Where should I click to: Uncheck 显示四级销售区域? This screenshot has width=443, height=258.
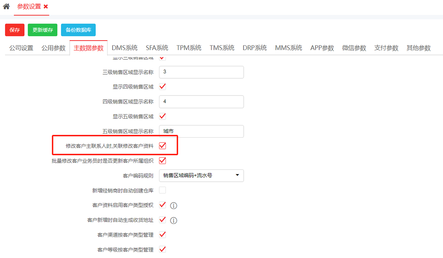click(162, 86)
